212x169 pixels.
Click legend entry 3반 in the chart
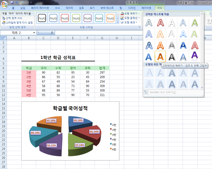[x=113, y=135]
